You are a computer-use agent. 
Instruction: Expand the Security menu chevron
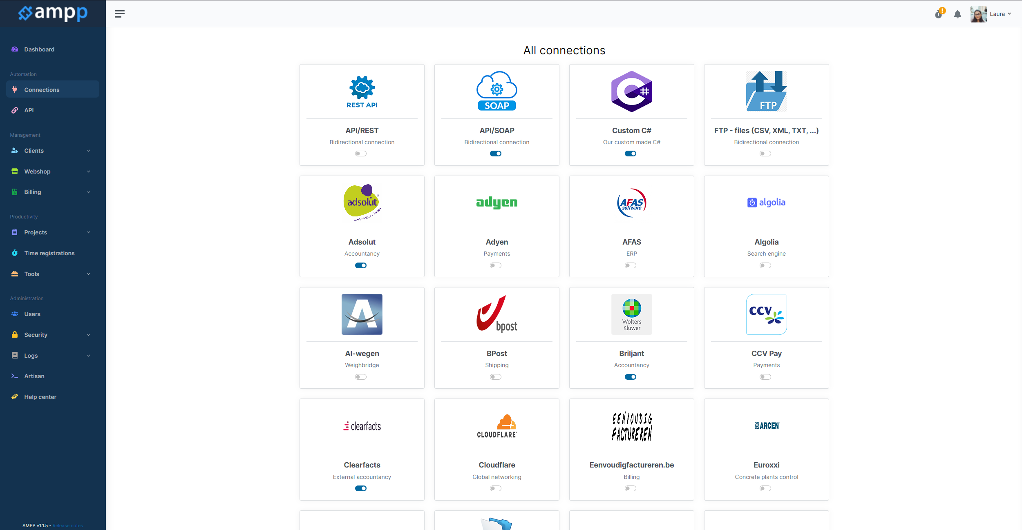click(89, 335)
